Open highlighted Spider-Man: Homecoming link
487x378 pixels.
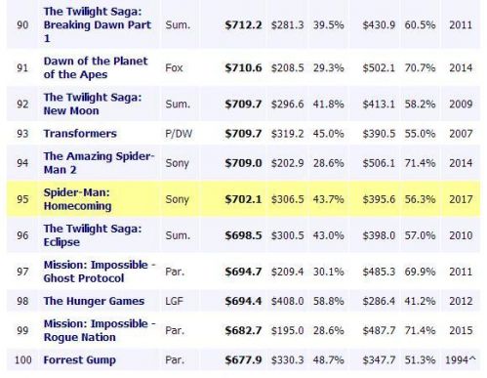[77, 199]
